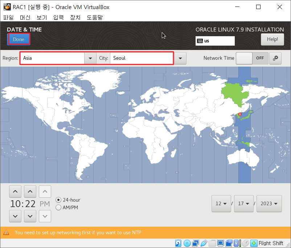Click the VirtualBox title bar app icon
The width and height of the screenshot is (291, 248).
coord(7,7)
